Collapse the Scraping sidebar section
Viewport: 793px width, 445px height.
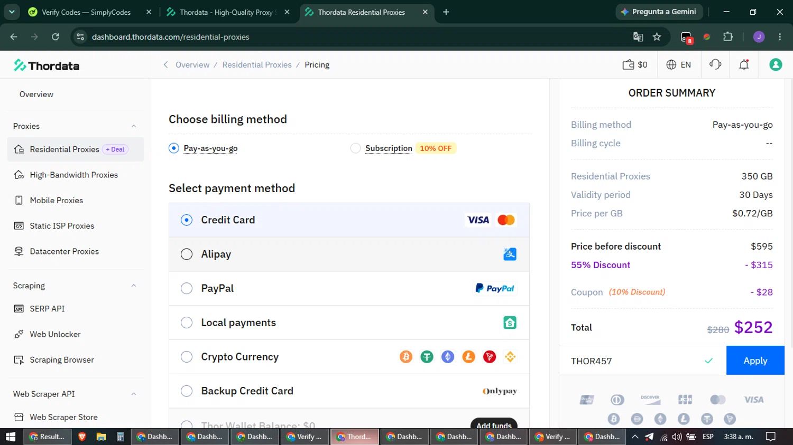(x=134, y=286)
